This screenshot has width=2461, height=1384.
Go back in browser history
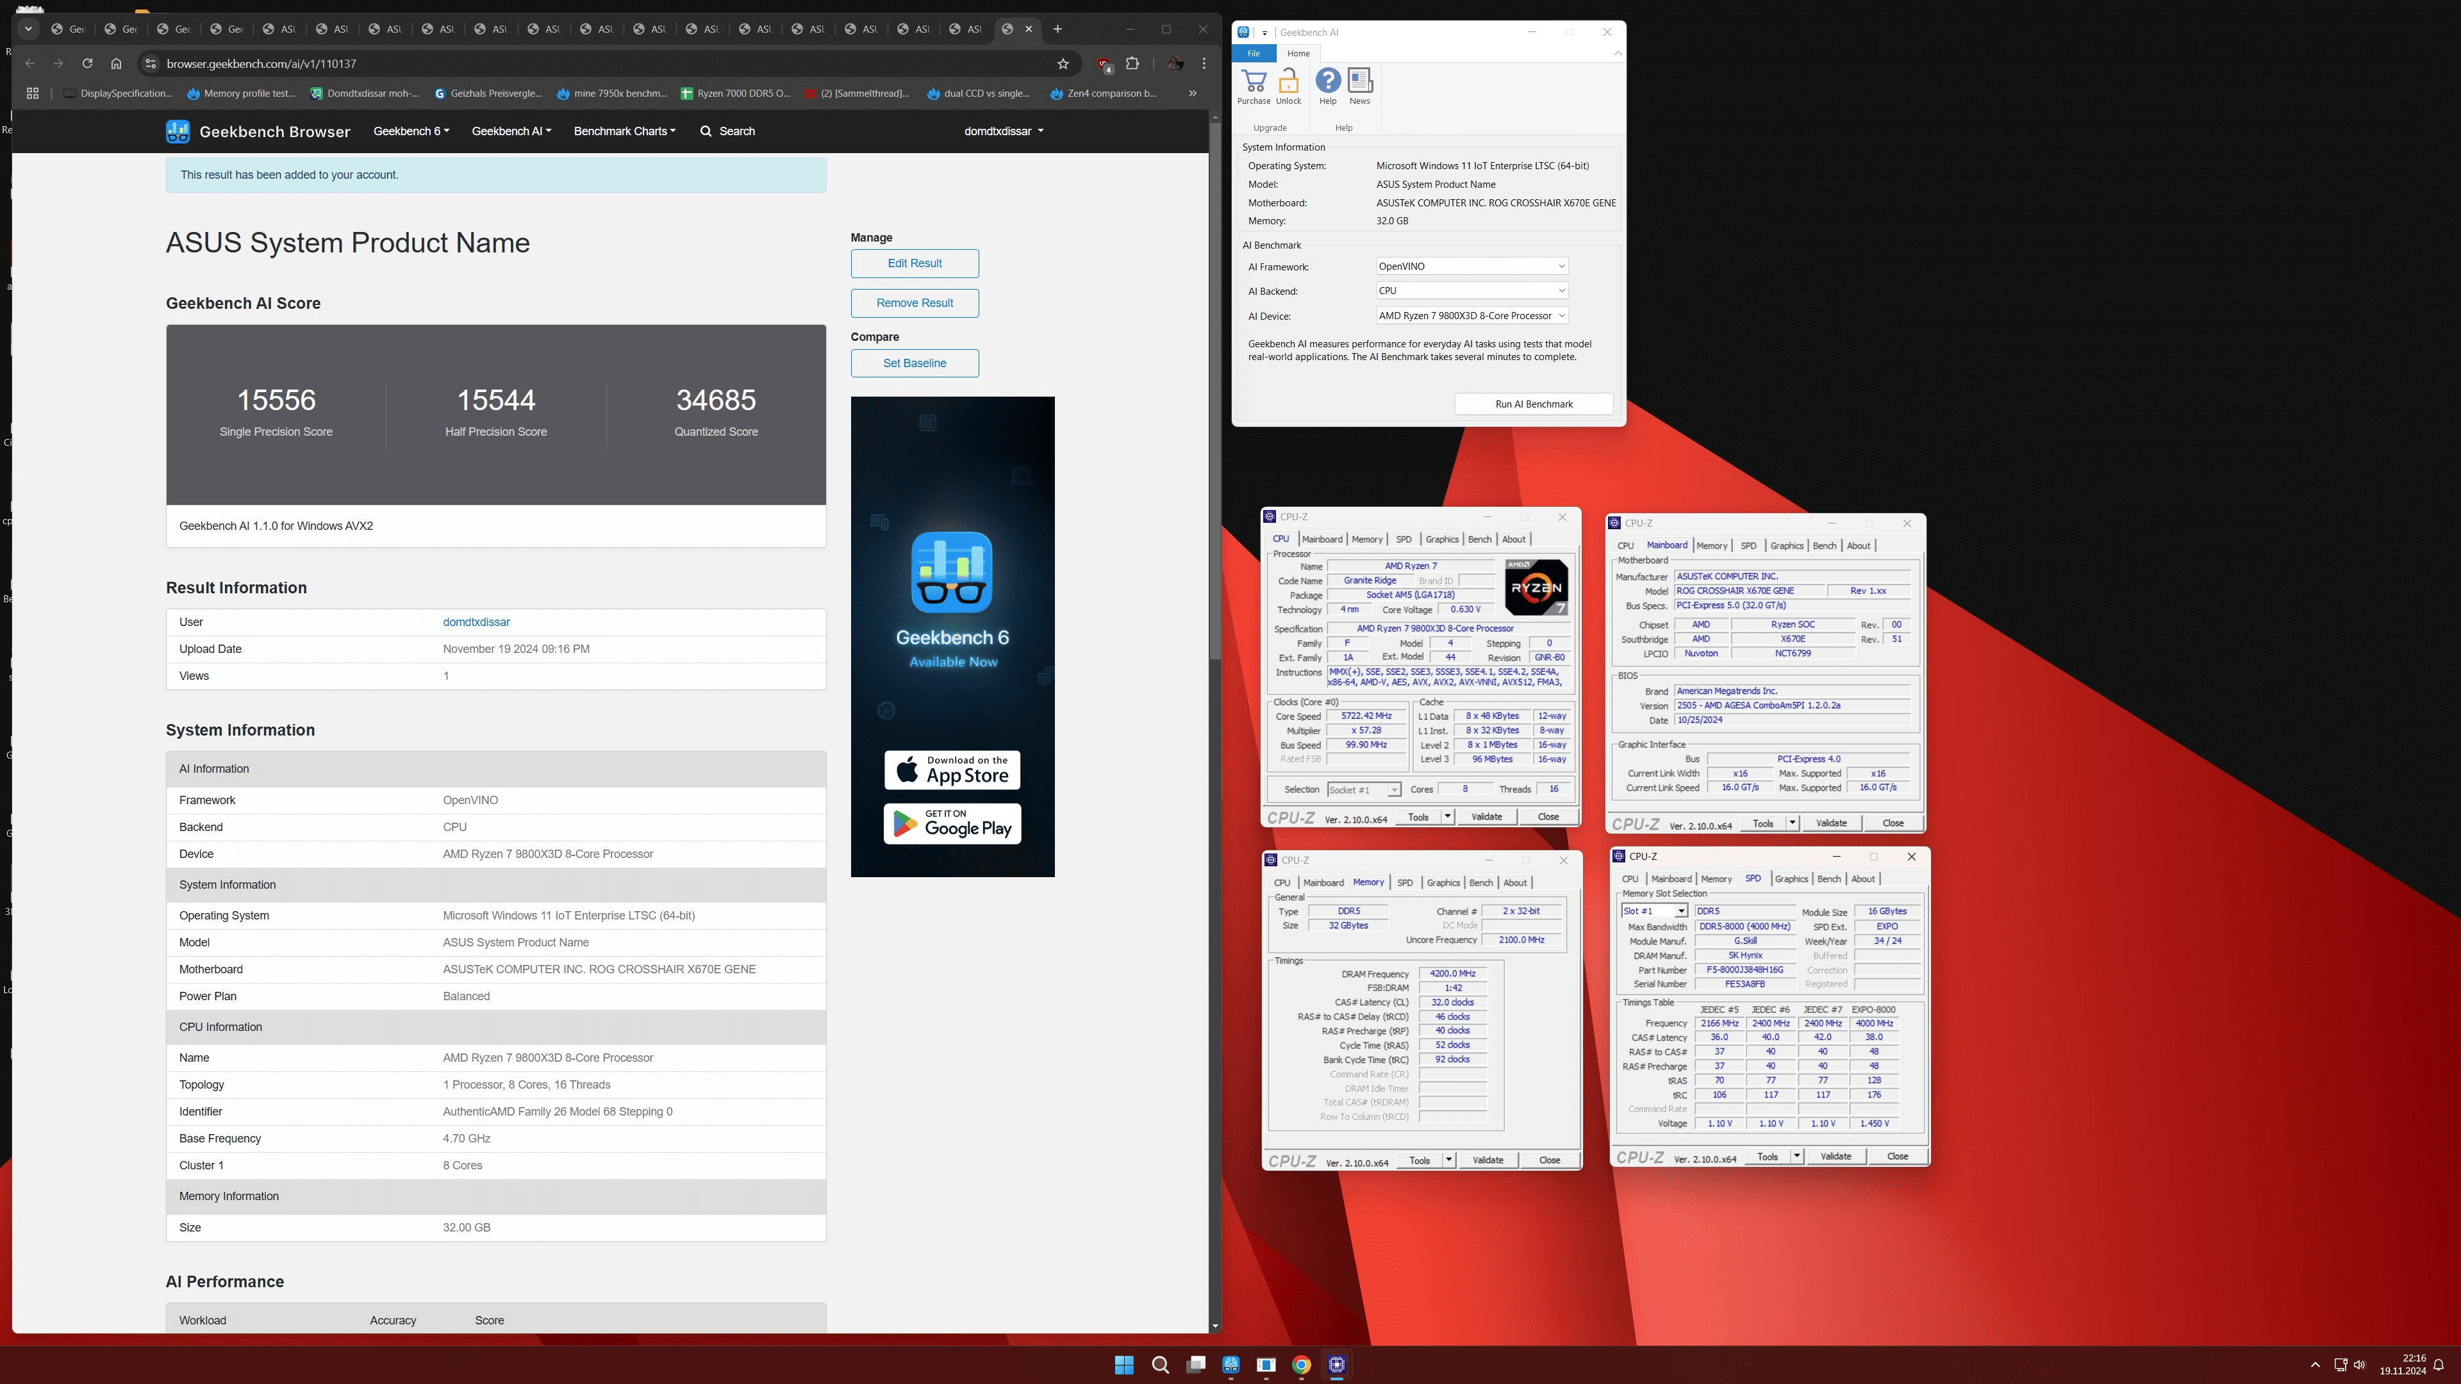coord(29,64)
